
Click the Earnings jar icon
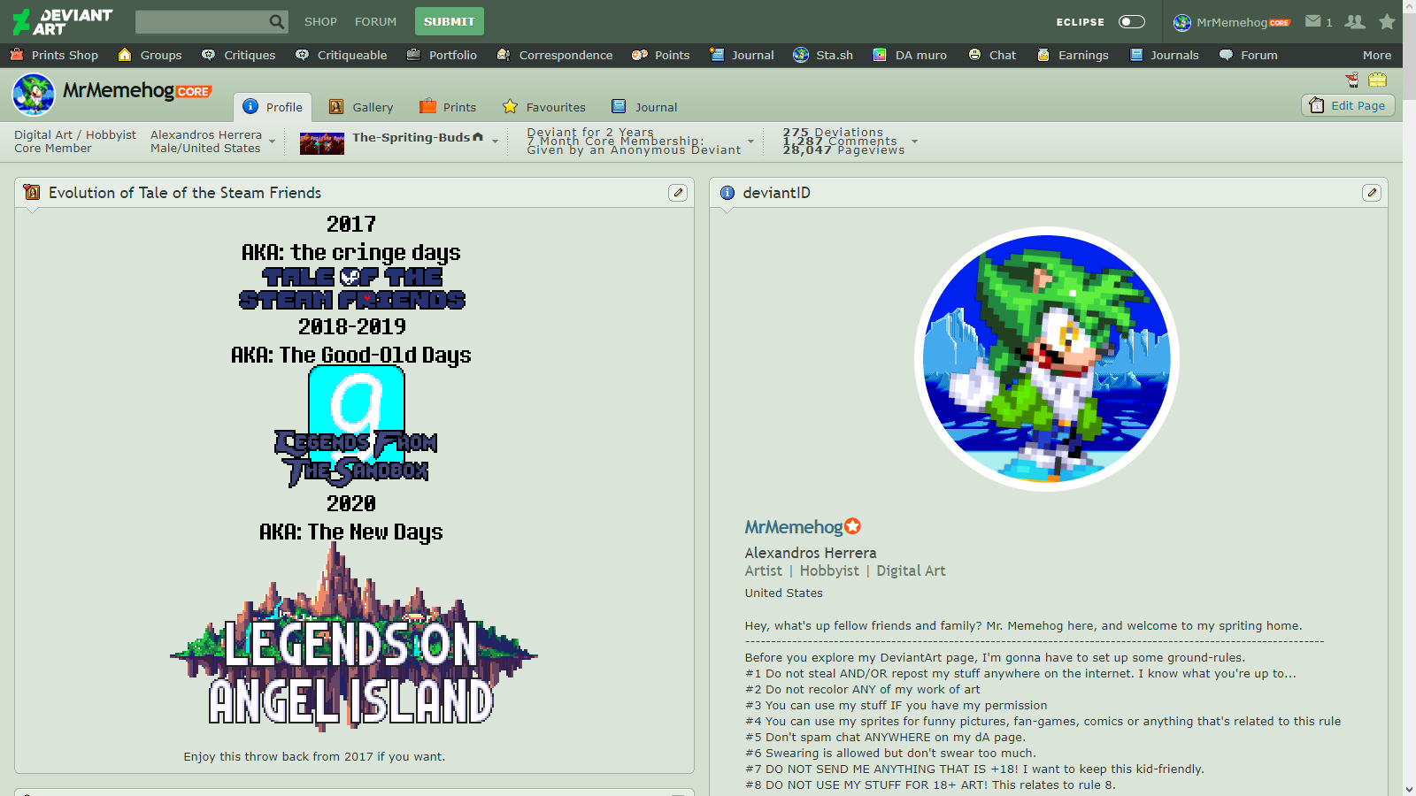pyautogui.click(x=1043, y=55)
